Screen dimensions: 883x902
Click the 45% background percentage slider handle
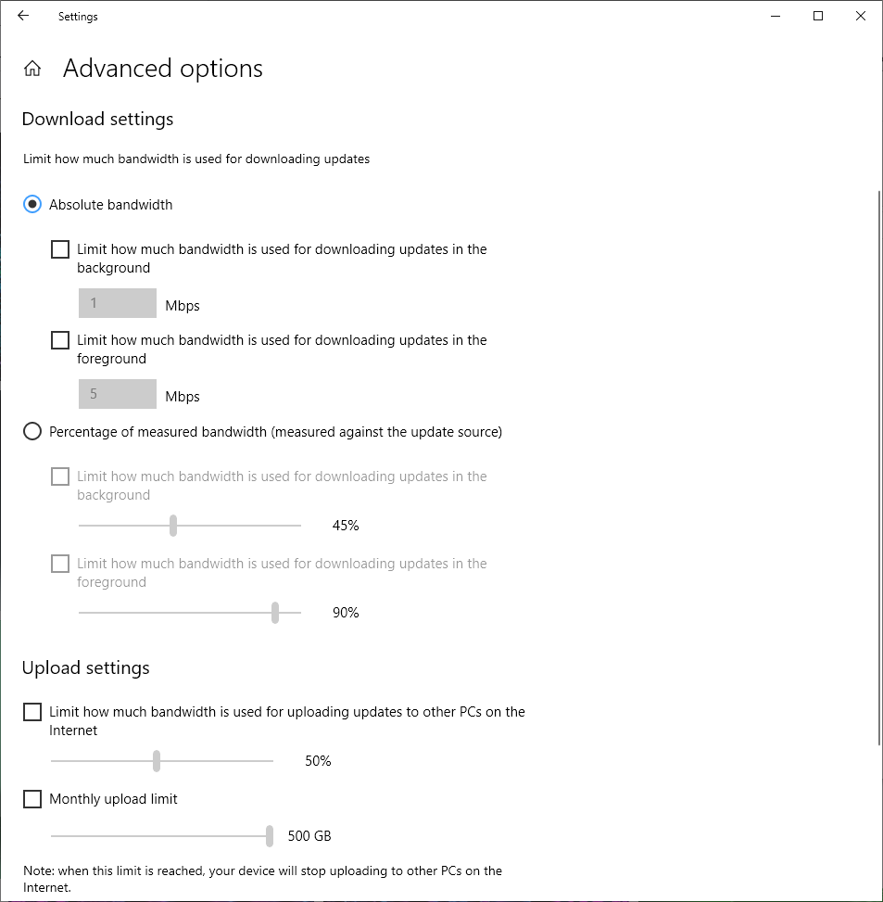173,526
